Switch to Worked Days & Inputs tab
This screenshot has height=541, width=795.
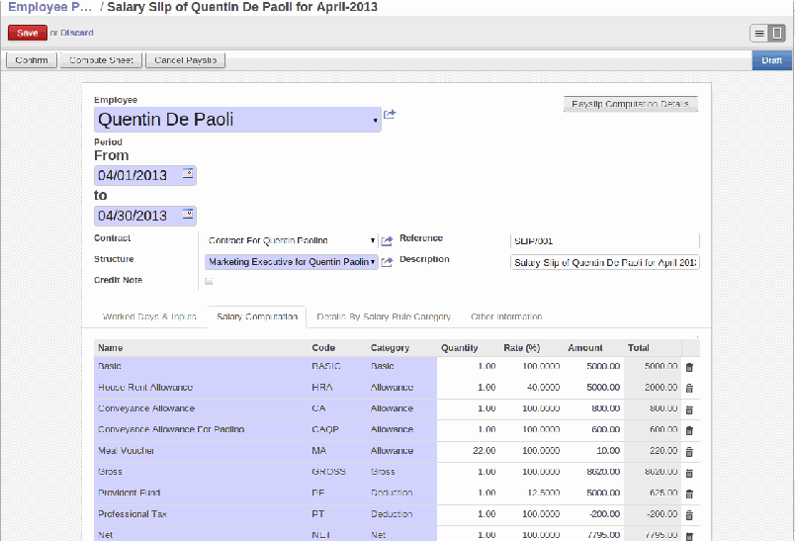pyautogui.click(x=149, y=316)
